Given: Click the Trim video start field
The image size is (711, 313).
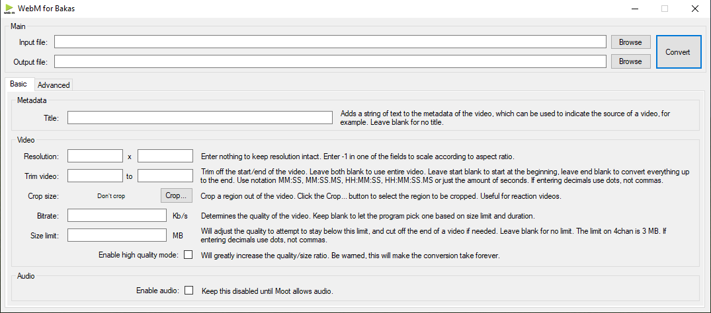Looking at the screenshot, I should tap(95, 176).
